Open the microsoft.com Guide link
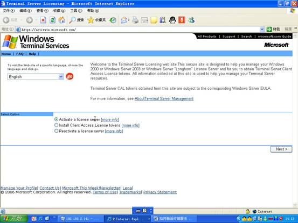Screen dimensions: 298x223 274,37
